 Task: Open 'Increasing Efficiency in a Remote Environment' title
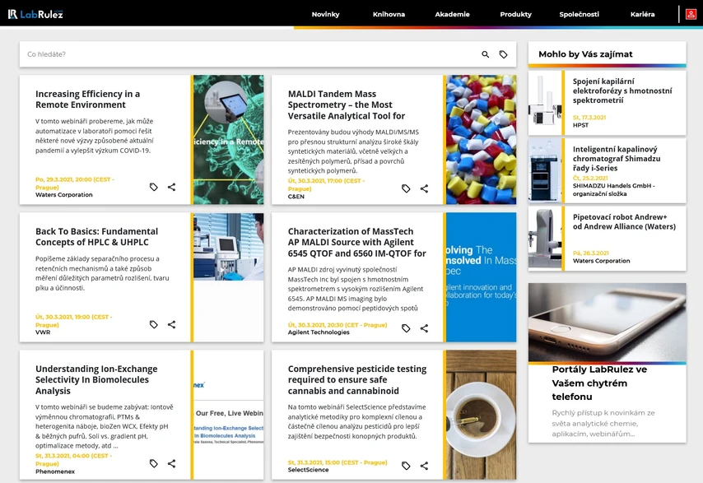tap(87, 99)
